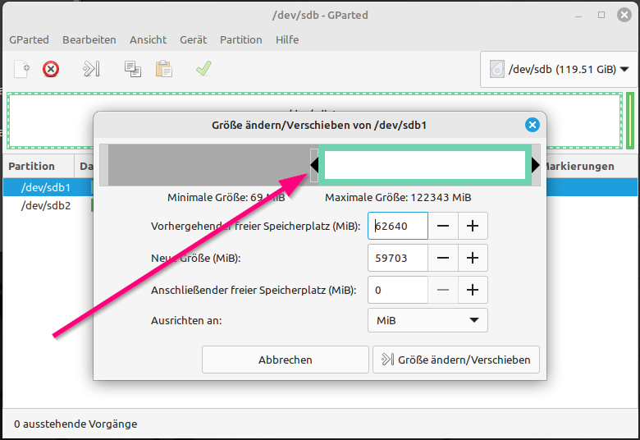Click the white partition area in resize bar
The width and height of the screenshot is (640, 440).
(424, 165)
